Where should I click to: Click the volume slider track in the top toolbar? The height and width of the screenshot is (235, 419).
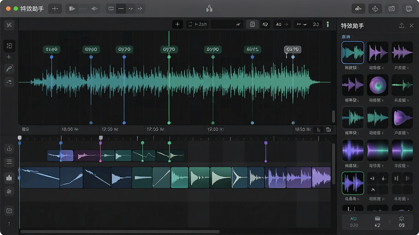tap(83, 9)
